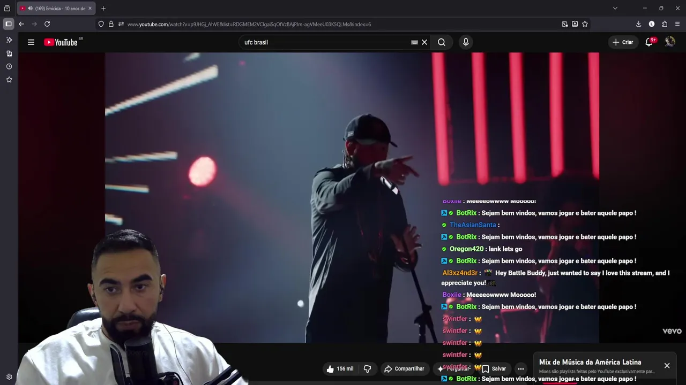Open the YouTube account avatar menu
The height and width of the screenshot is (385, 686).
point(670,42)
